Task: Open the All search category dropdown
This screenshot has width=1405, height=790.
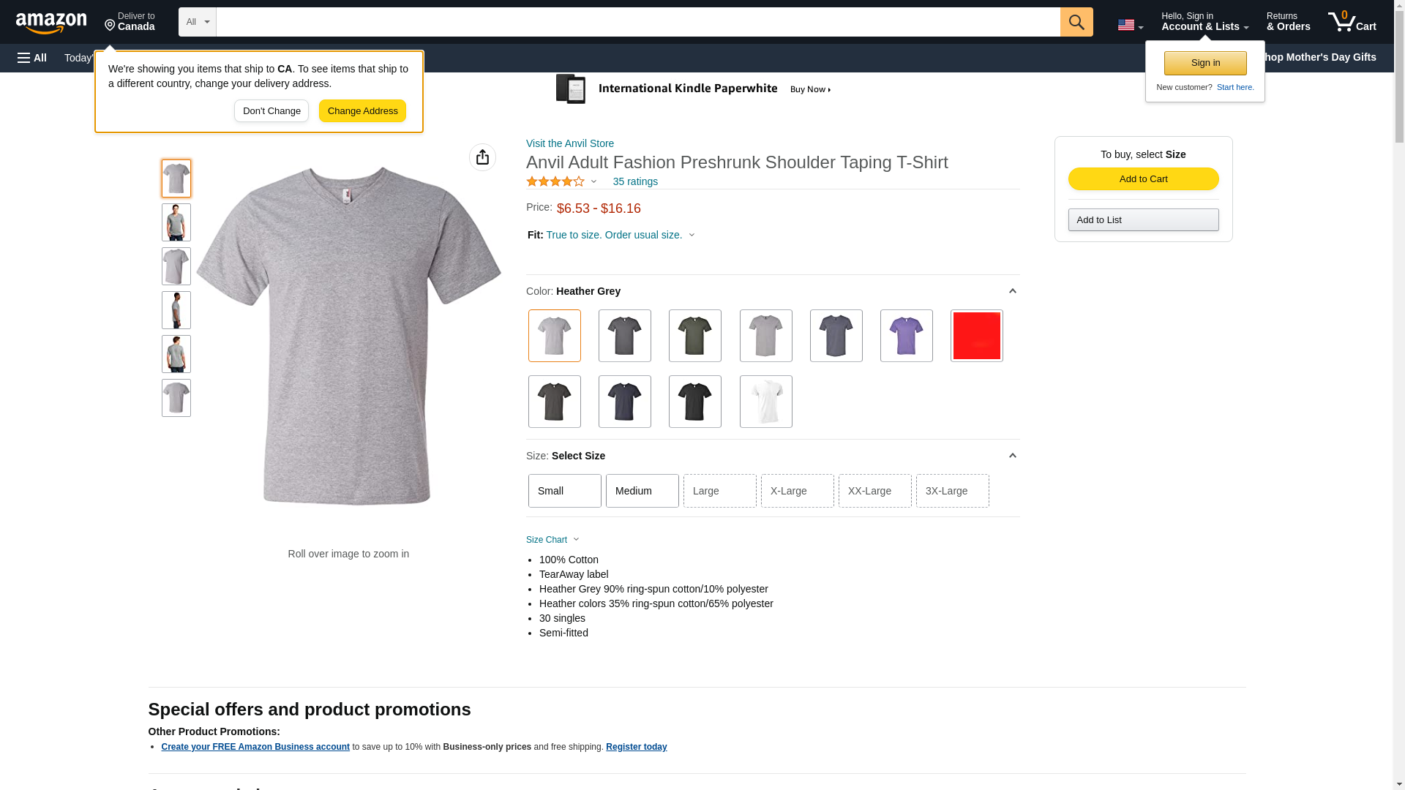Action: tap(197, 22)
